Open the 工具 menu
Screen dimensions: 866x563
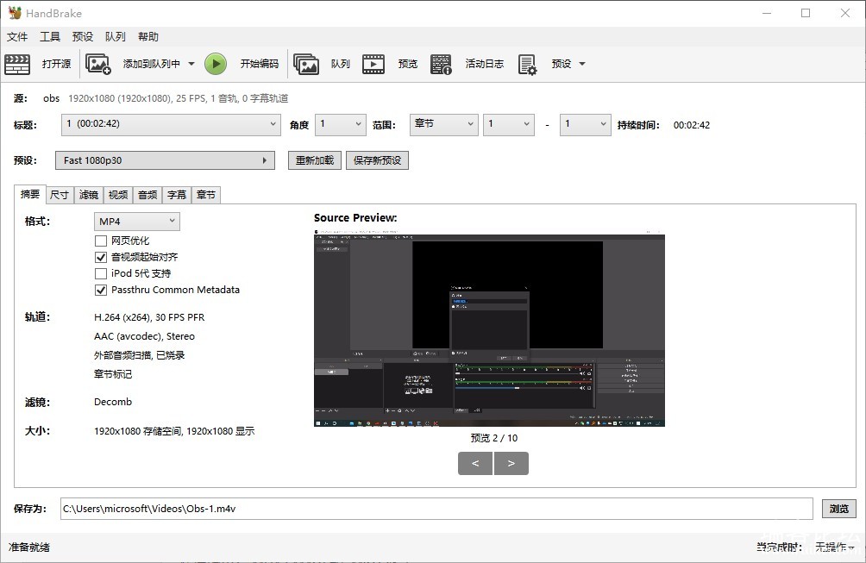pos(50,37)
